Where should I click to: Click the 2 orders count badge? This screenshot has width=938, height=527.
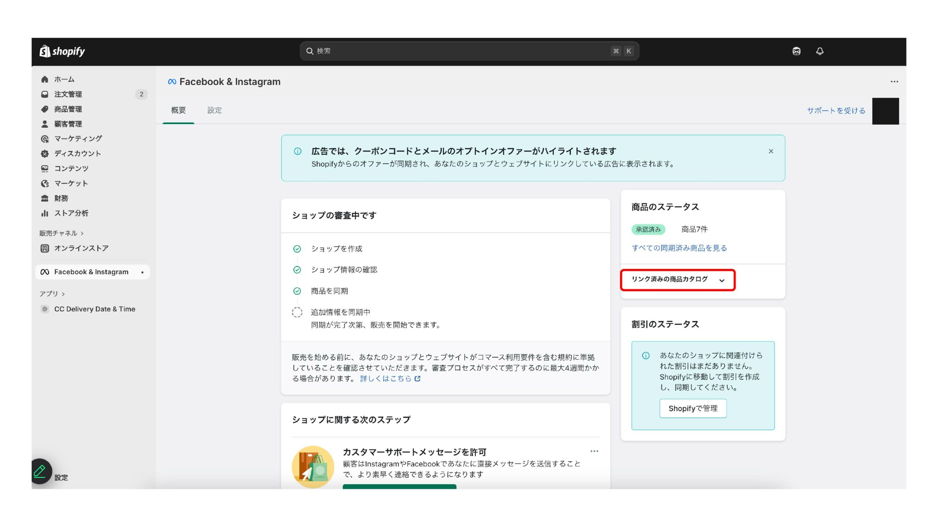pos(141,94)
